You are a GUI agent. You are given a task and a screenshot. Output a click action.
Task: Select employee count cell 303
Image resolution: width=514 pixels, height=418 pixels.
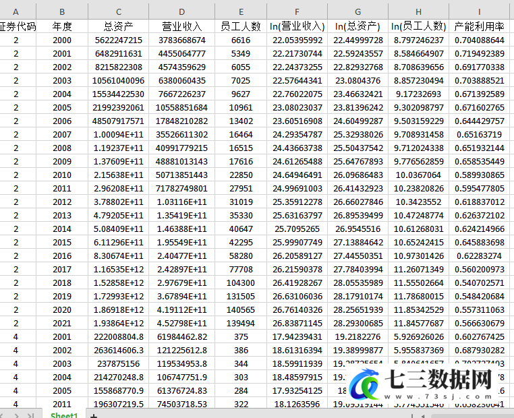(241, 377)
